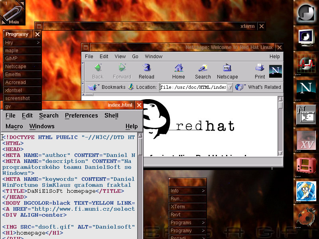Screen dimensions: 319x239
Task: Open the Macro menu in editor
Action: (x=14, y=126)
